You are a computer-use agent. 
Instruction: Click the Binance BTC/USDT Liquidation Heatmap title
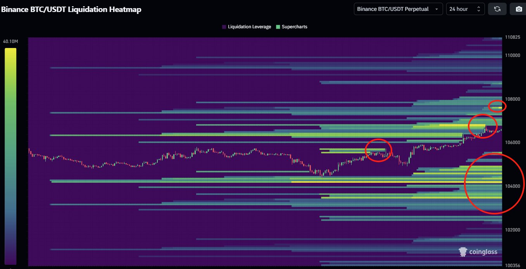[71, 10]
